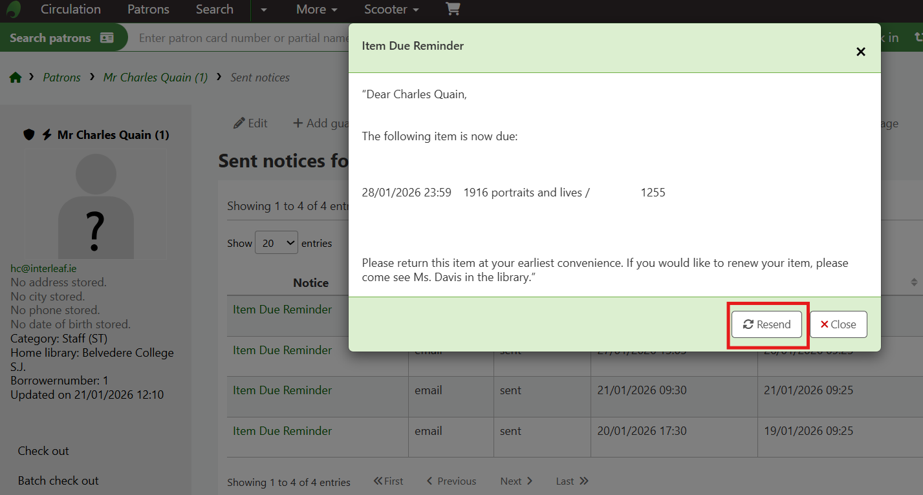Open the Patrons item in the top bar
The width and height of the screenshot is (923, 495).
[148, 9]
